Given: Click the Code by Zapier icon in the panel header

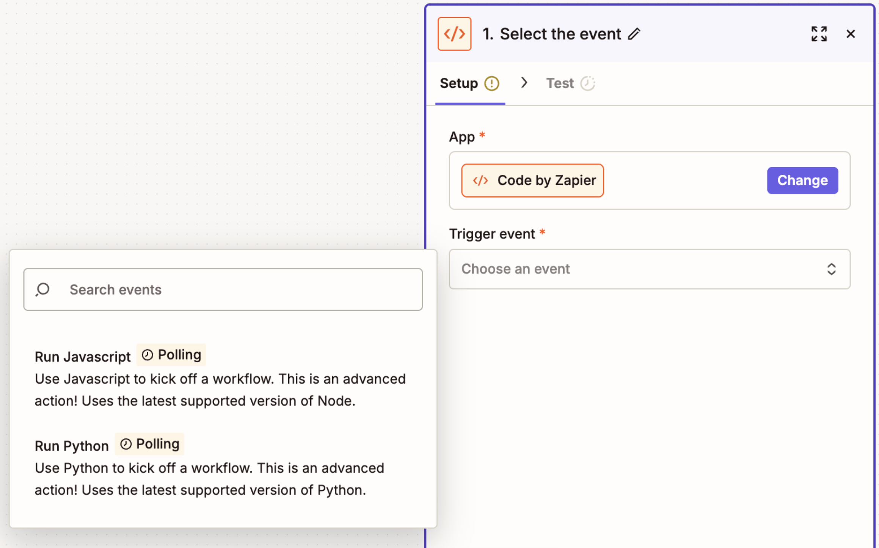Looking at the screenshot, I should point(454,34).
